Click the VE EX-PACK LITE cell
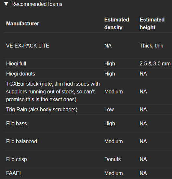 pyautogui.click(x=28, y=46)
